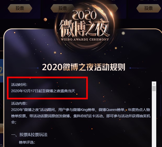
Task: Click the empty scrollbar track below thumb
Action: click(154, 119)
